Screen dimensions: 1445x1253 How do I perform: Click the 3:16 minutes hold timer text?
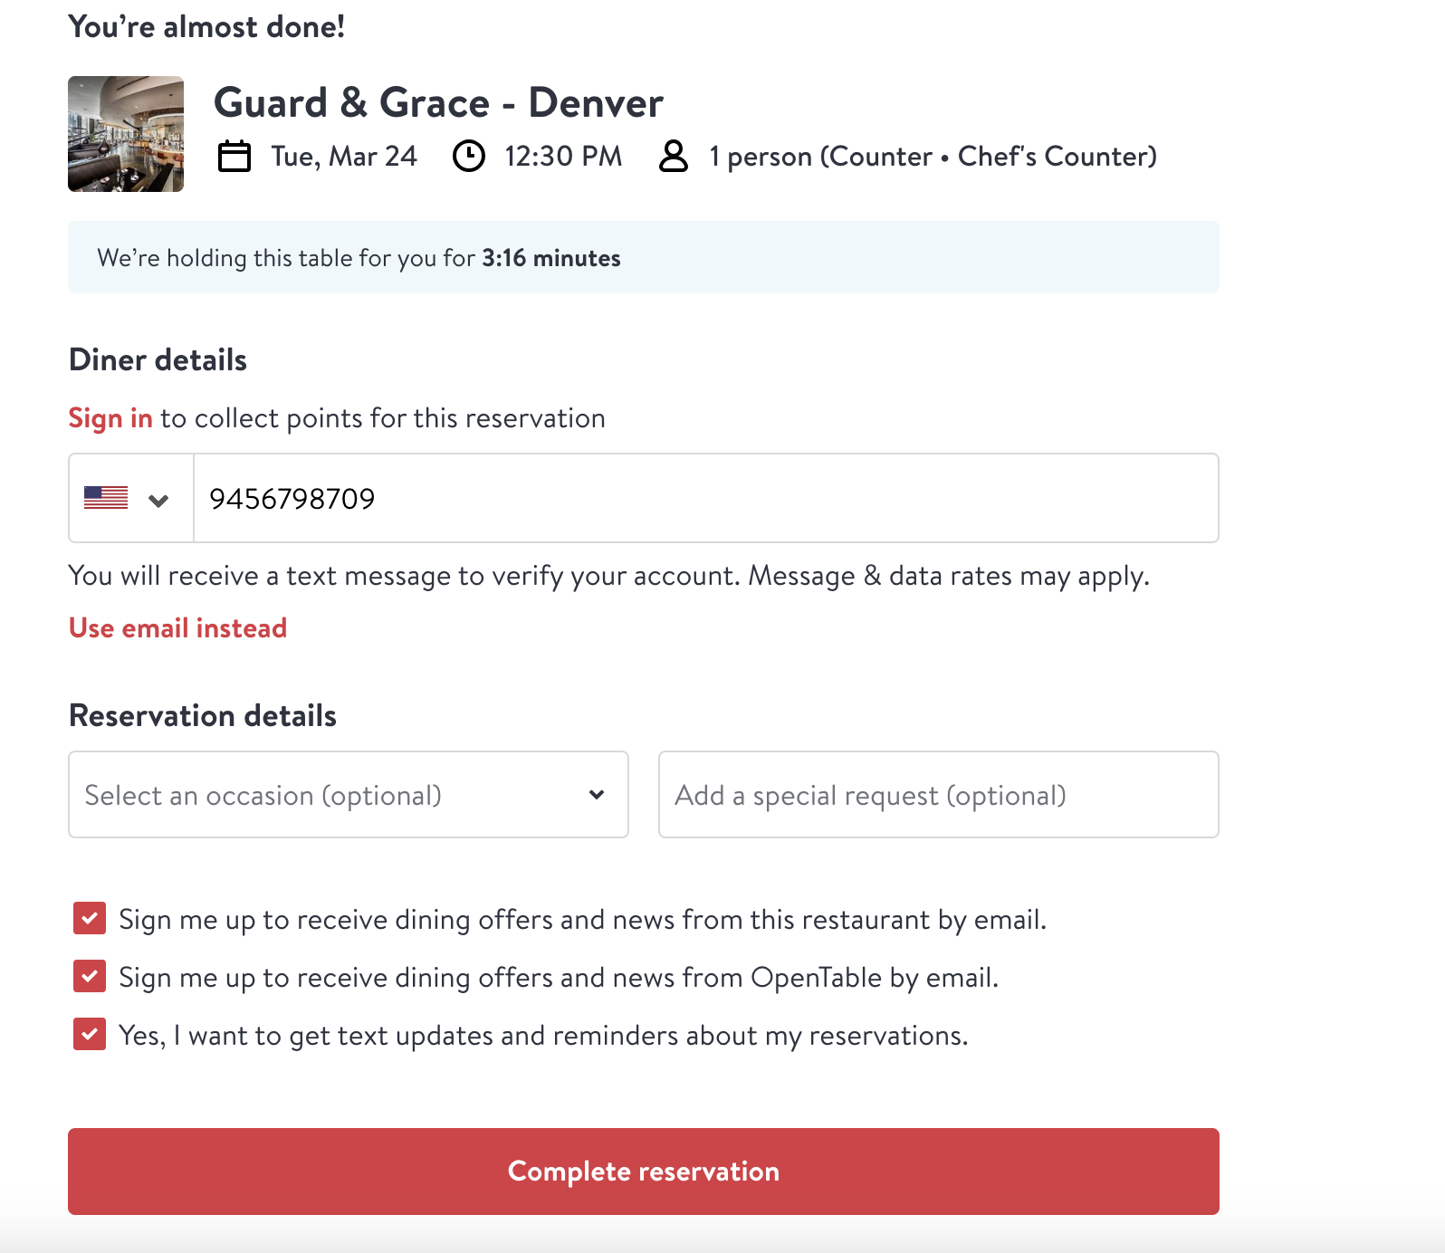(x=551, y=258)
